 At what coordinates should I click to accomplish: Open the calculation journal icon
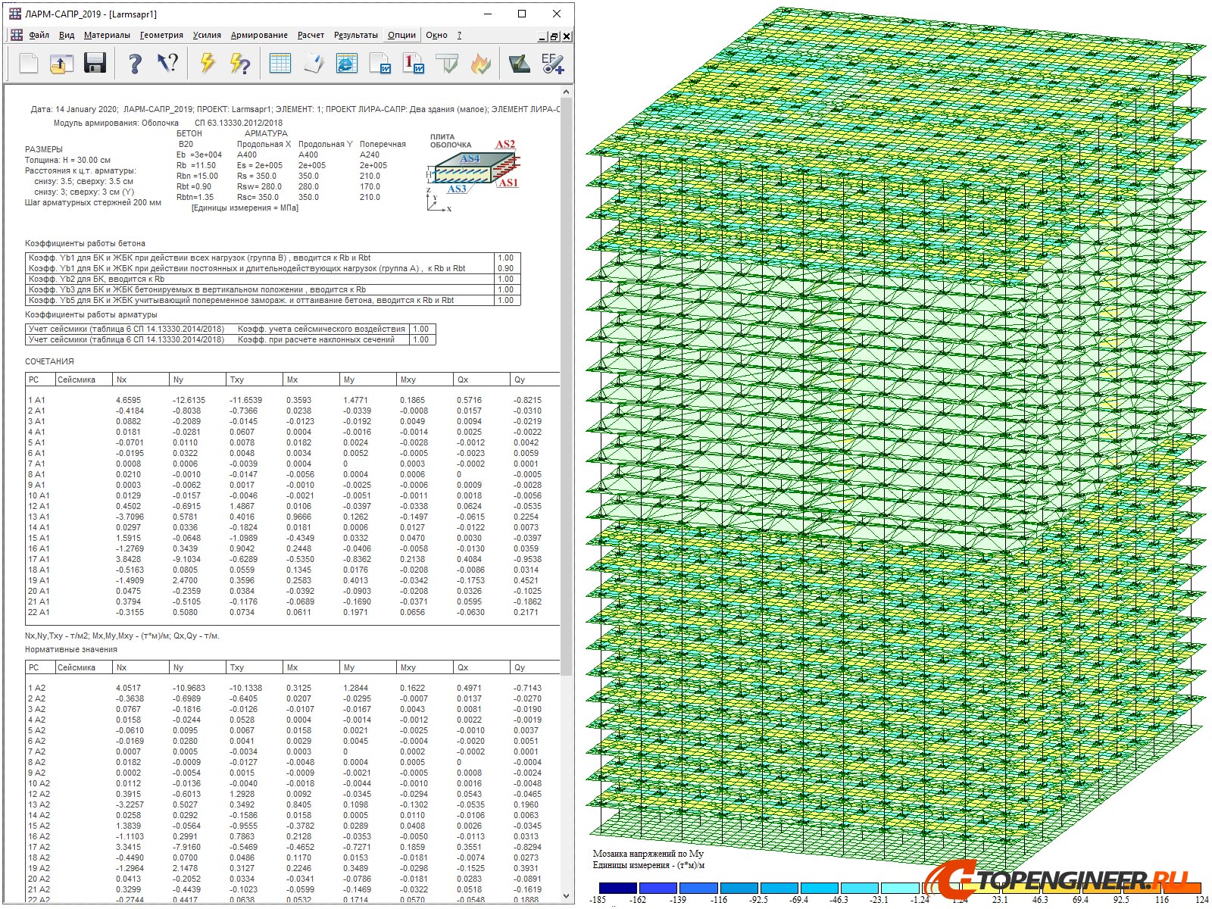313,64
